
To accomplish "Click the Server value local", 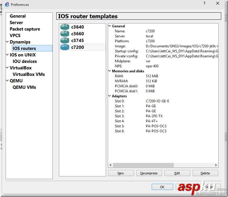I will point(149,36).
